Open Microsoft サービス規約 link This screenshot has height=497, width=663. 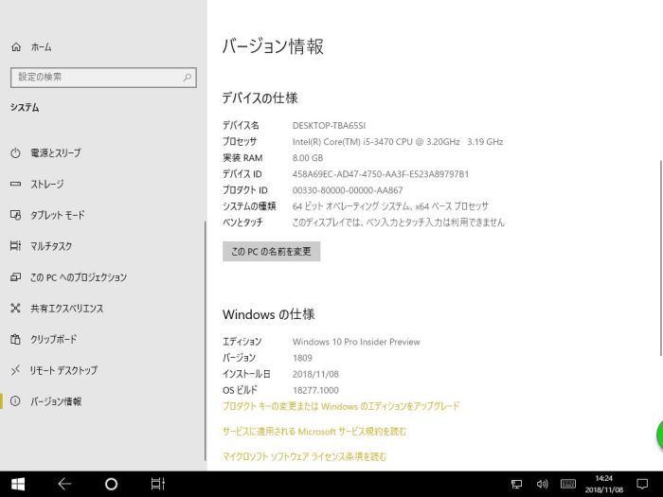click(x=314, y=432)
